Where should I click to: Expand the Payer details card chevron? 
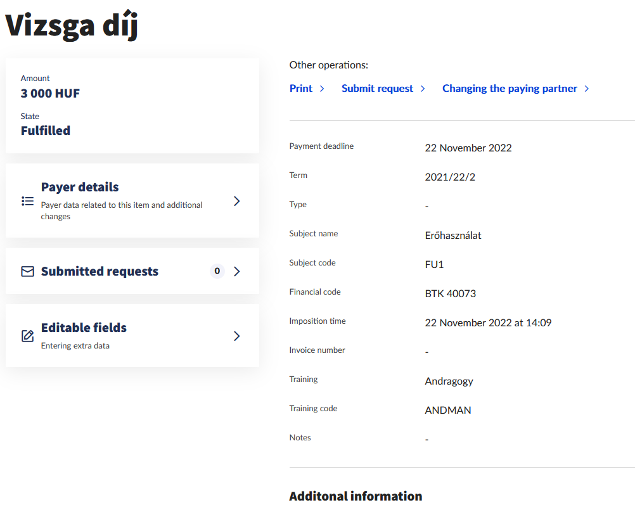[x=236, y=201]
